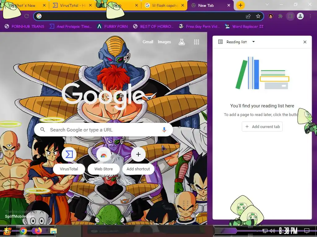Switch to the What's New tab
Viewport: 317px width, 237px height.
pyautogui.click(x=25, y=6)
